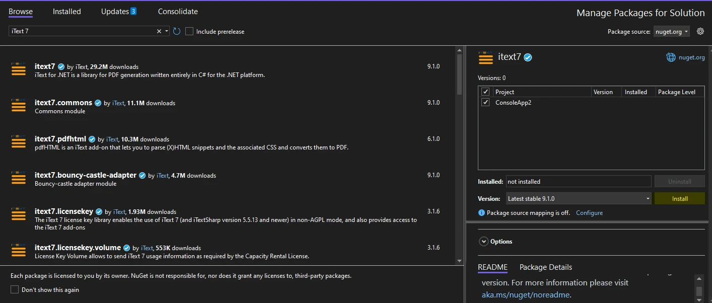Click the itext7.licensekey package logo icon

click(x=19, y=214)
